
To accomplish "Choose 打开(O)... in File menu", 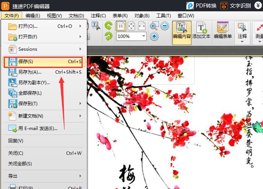I will pos(44,26).
